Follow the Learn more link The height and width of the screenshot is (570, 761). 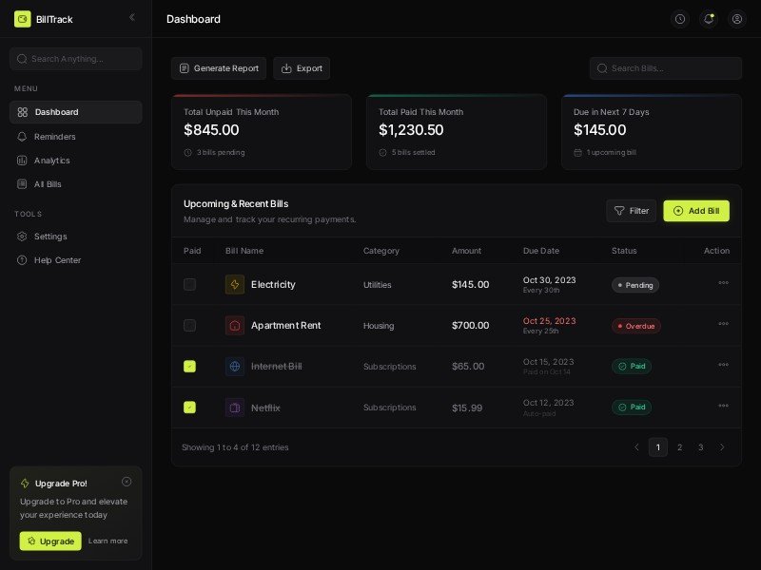(108, 541)
